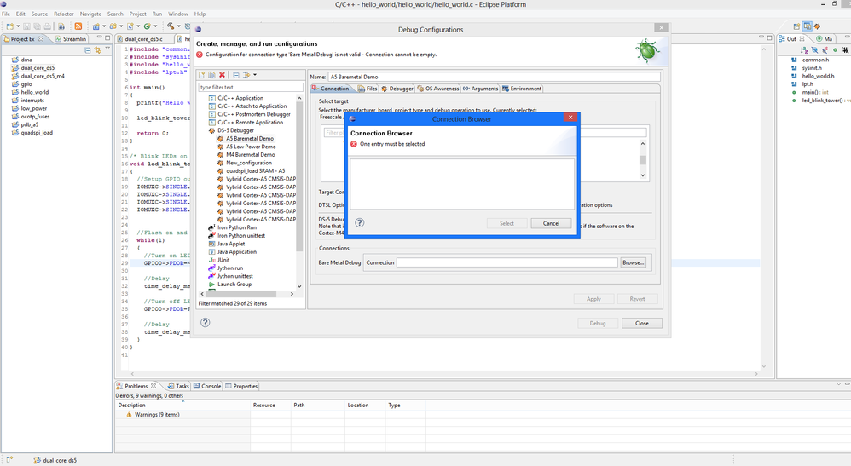Click the New C source file toolbar icon
851x466 pixels.
coord(130,26)
